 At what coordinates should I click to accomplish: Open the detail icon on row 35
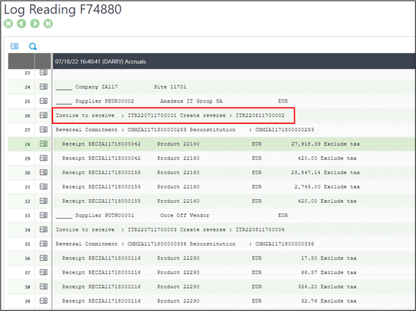pos(44,244)
